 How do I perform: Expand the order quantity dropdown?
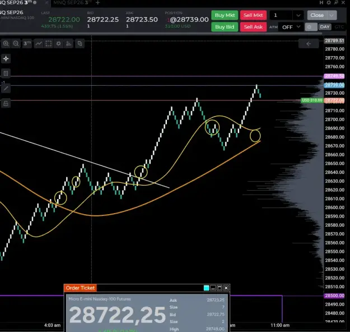298,16
